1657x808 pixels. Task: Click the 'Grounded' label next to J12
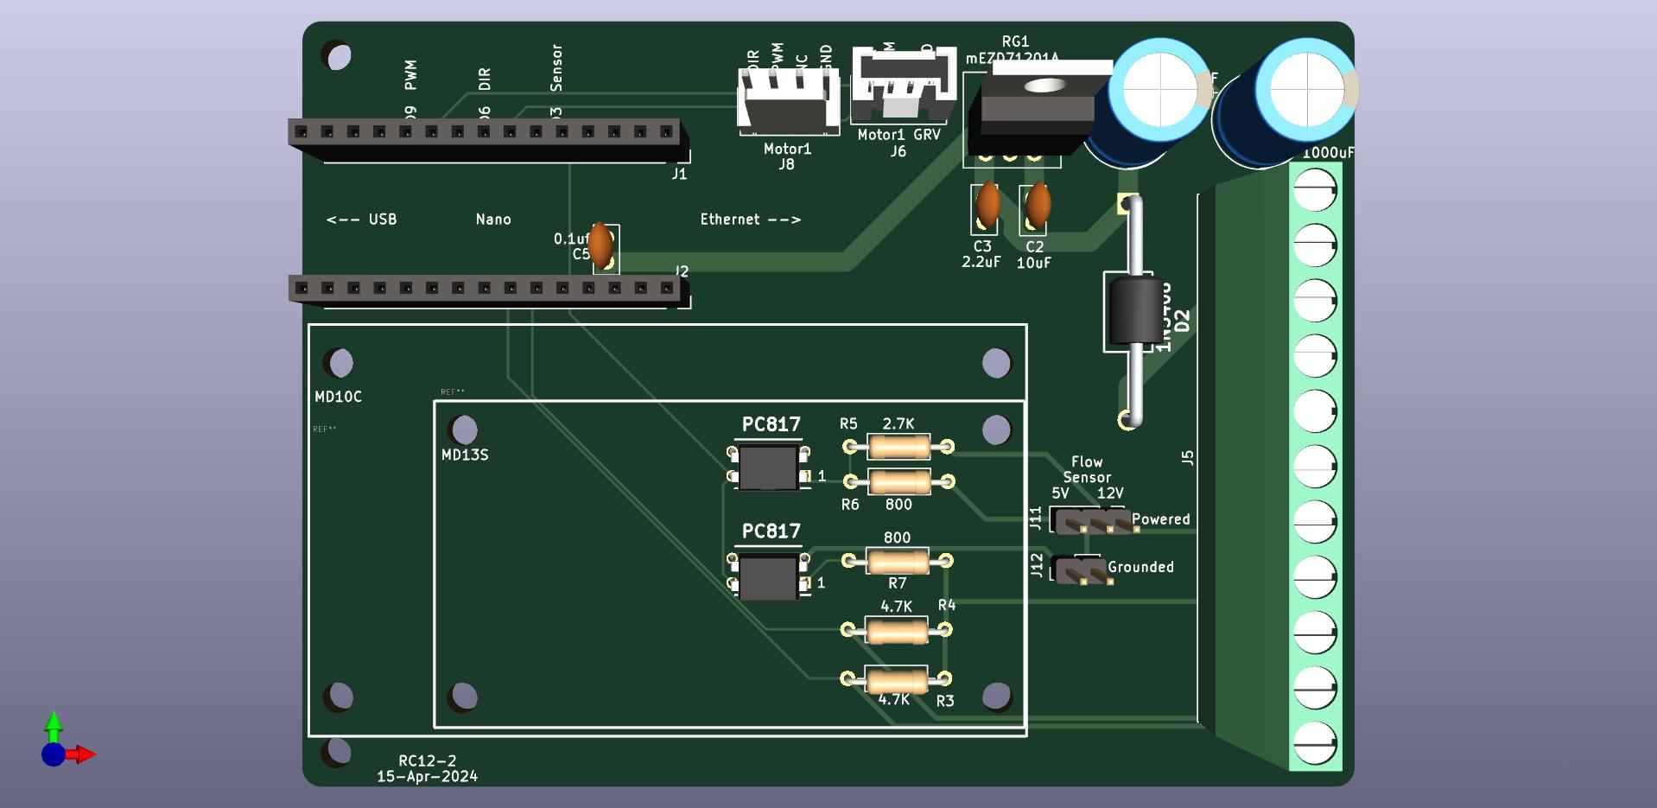coord(1140,567)
